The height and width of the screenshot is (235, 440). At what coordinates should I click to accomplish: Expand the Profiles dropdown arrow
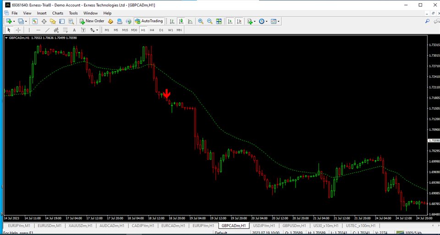click(x=26, y=21)
